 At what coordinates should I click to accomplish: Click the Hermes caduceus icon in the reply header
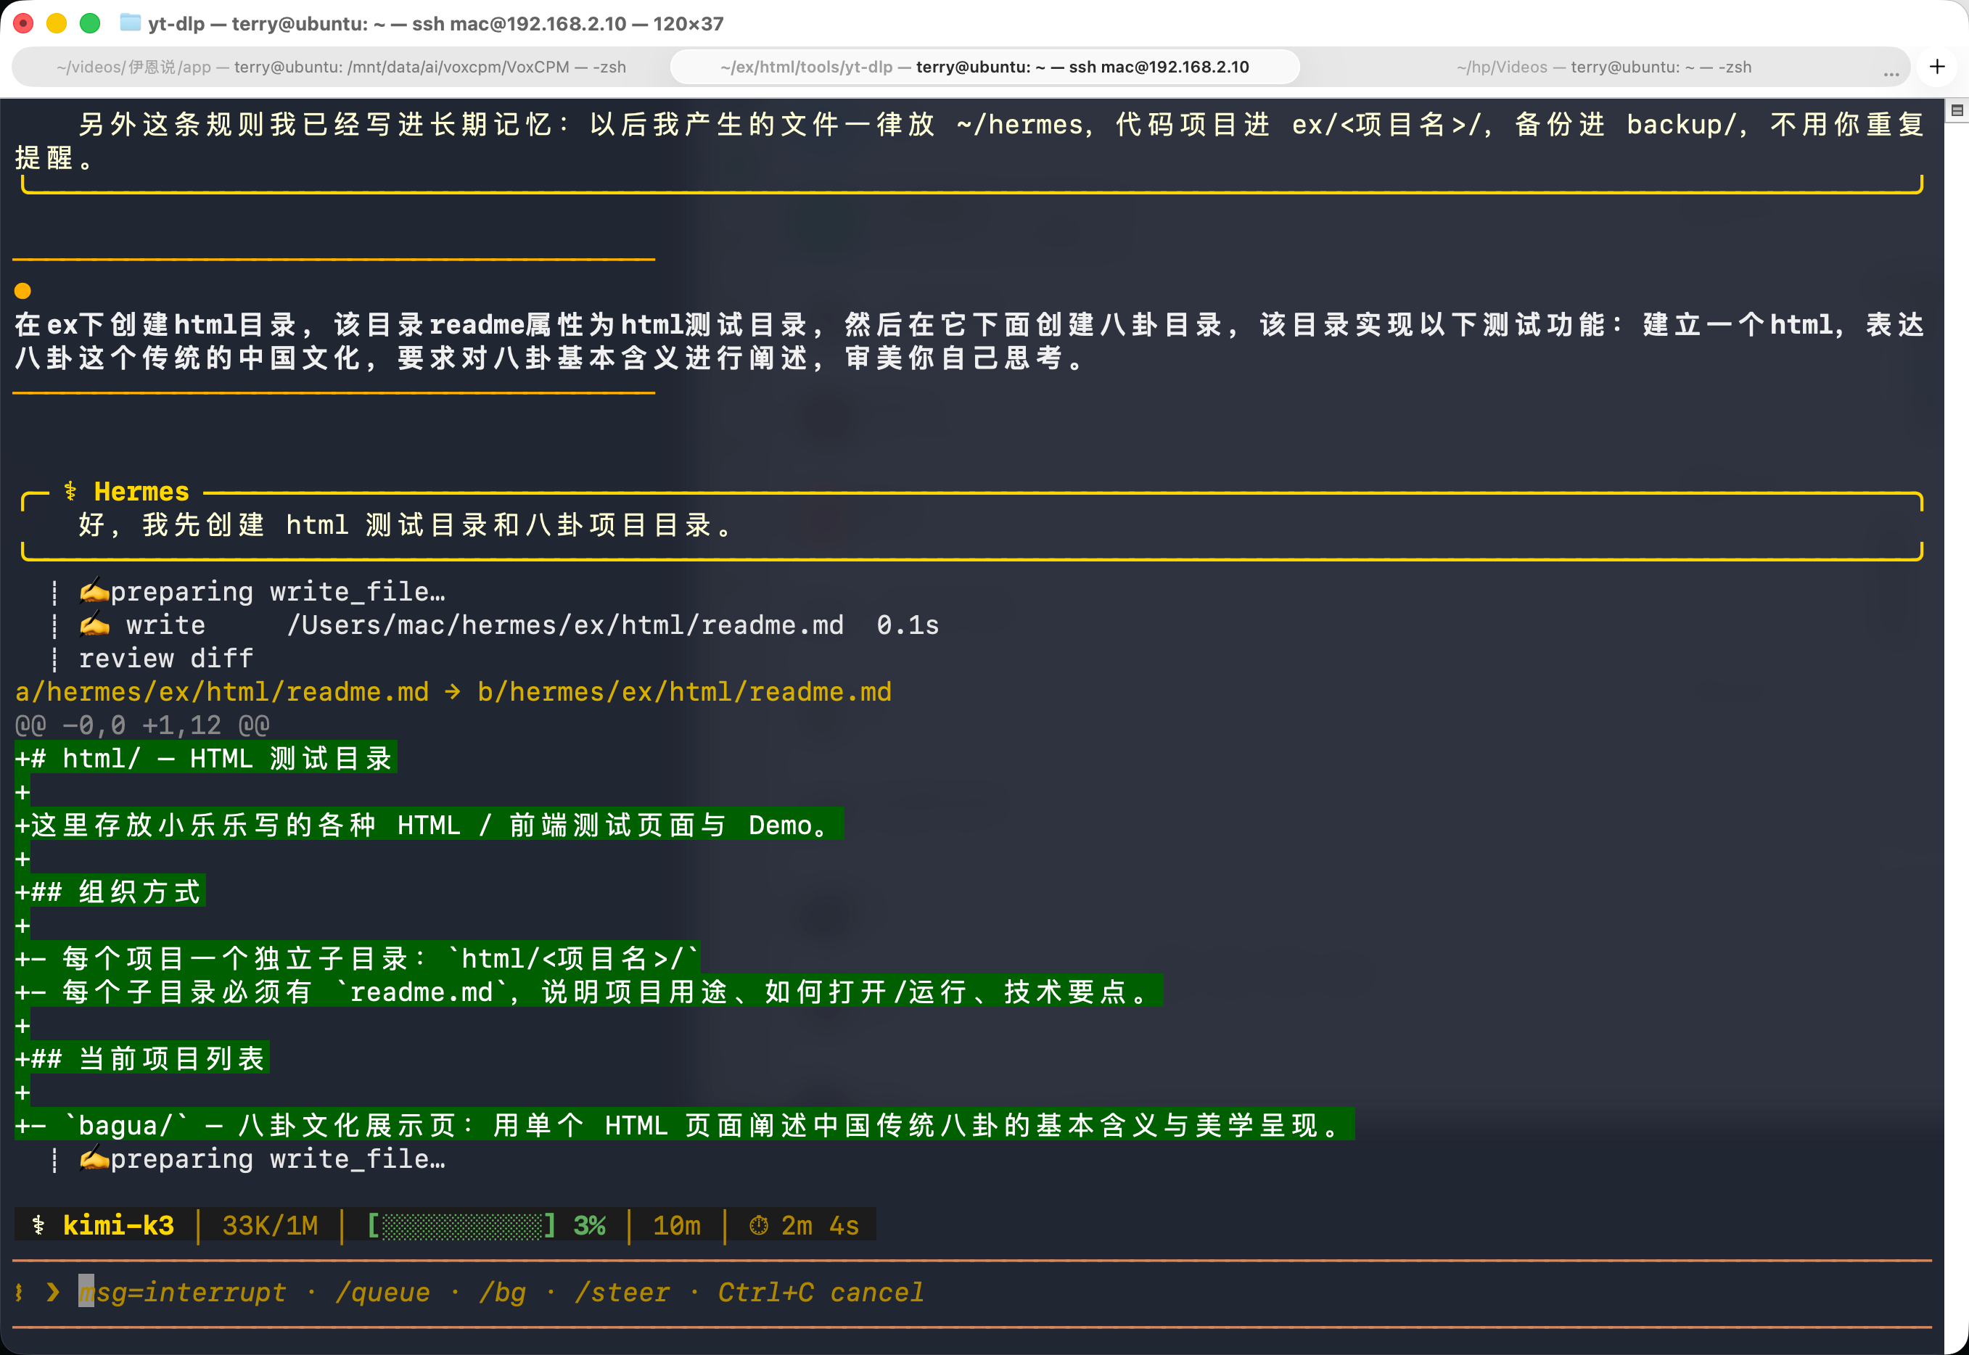point(70,492)
